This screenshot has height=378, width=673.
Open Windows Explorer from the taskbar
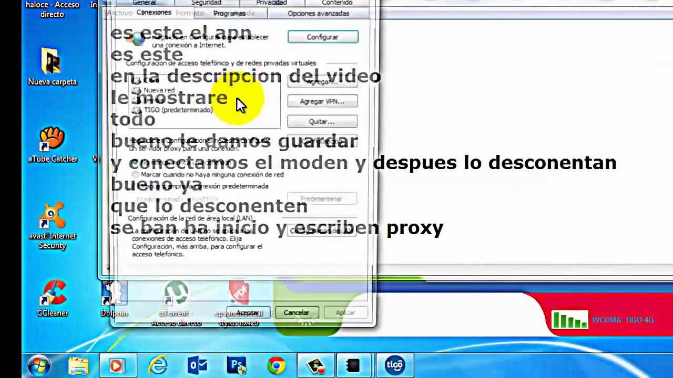pos(78,365)
